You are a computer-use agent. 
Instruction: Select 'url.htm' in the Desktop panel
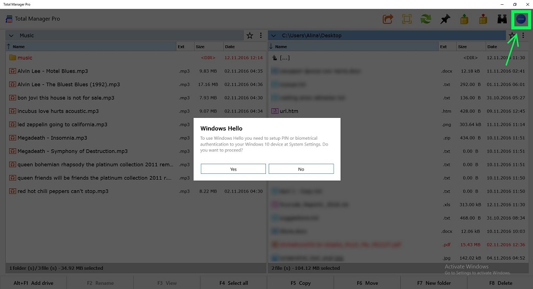click(x=398, y=111)
